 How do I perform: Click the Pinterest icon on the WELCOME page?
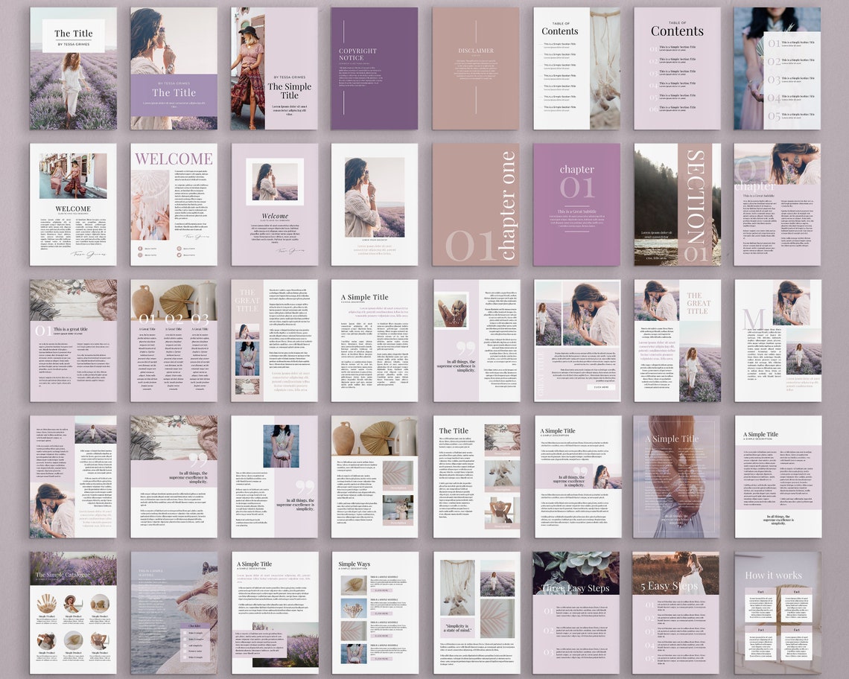(x=179, y=249)
